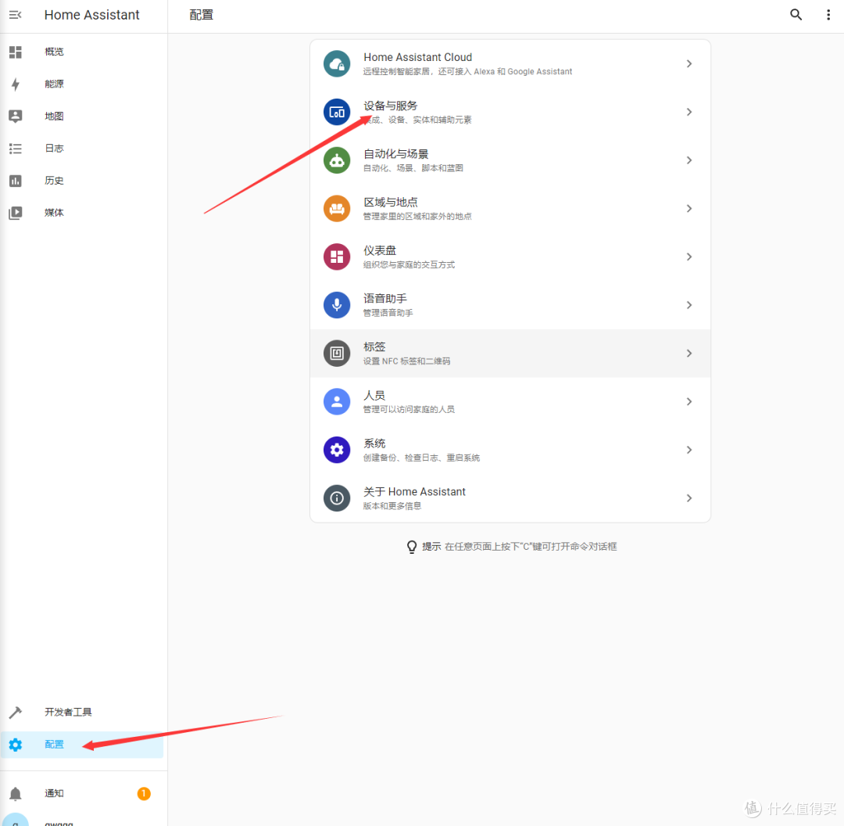Open the 能源 sidebar menu item
844x826 pixels.
click(x=82, y=84)
